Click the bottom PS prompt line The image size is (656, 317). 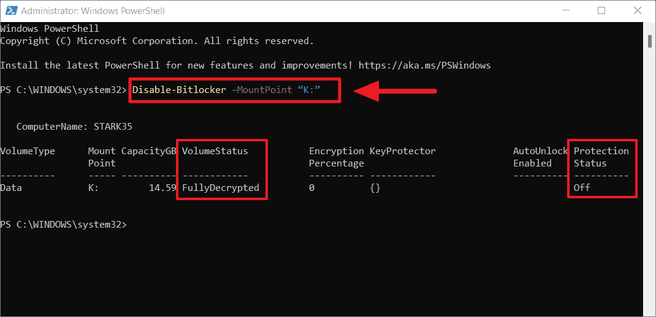click(x=63, y=225)
